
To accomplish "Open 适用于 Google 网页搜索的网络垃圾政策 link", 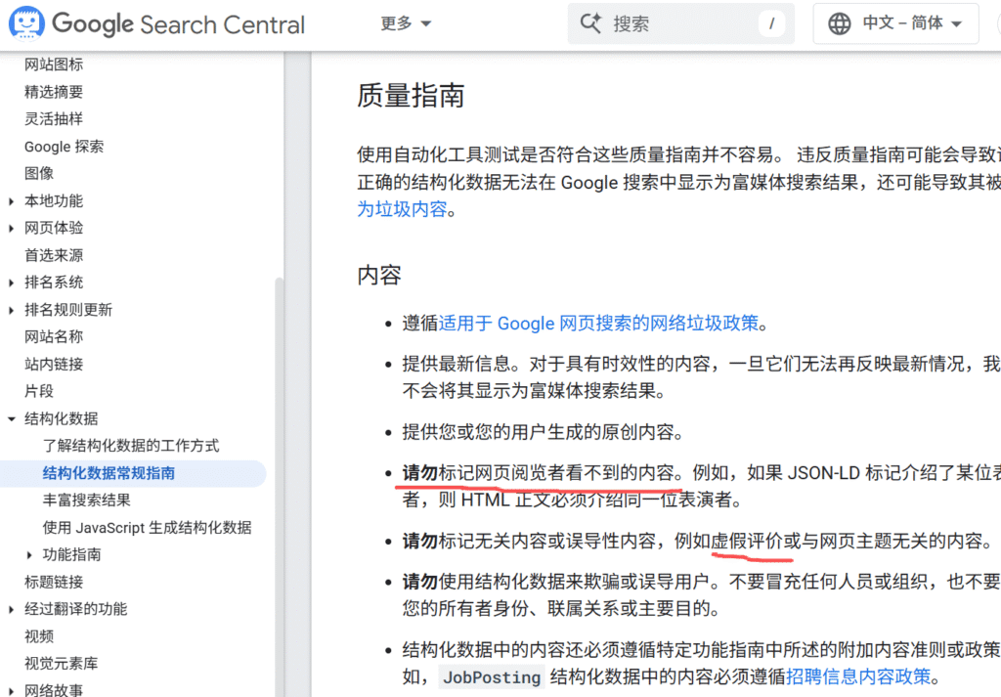I will 598,323.
